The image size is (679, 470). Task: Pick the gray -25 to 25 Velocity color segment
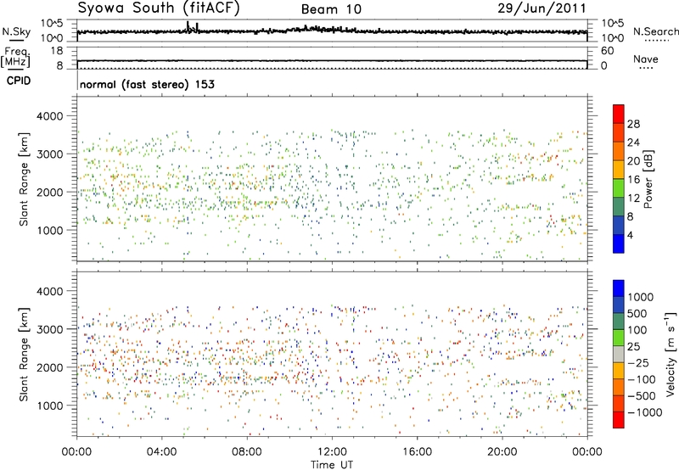coord(619,355)
